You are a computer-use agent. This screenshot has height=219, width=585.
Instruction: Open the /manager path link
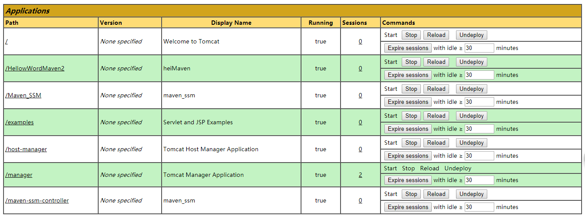click(19, 175)
